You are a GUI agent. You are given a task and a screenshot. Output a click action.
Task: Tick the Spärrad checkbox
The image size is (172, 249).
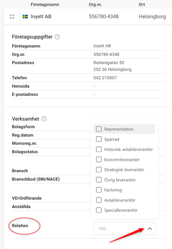point(99,139)
